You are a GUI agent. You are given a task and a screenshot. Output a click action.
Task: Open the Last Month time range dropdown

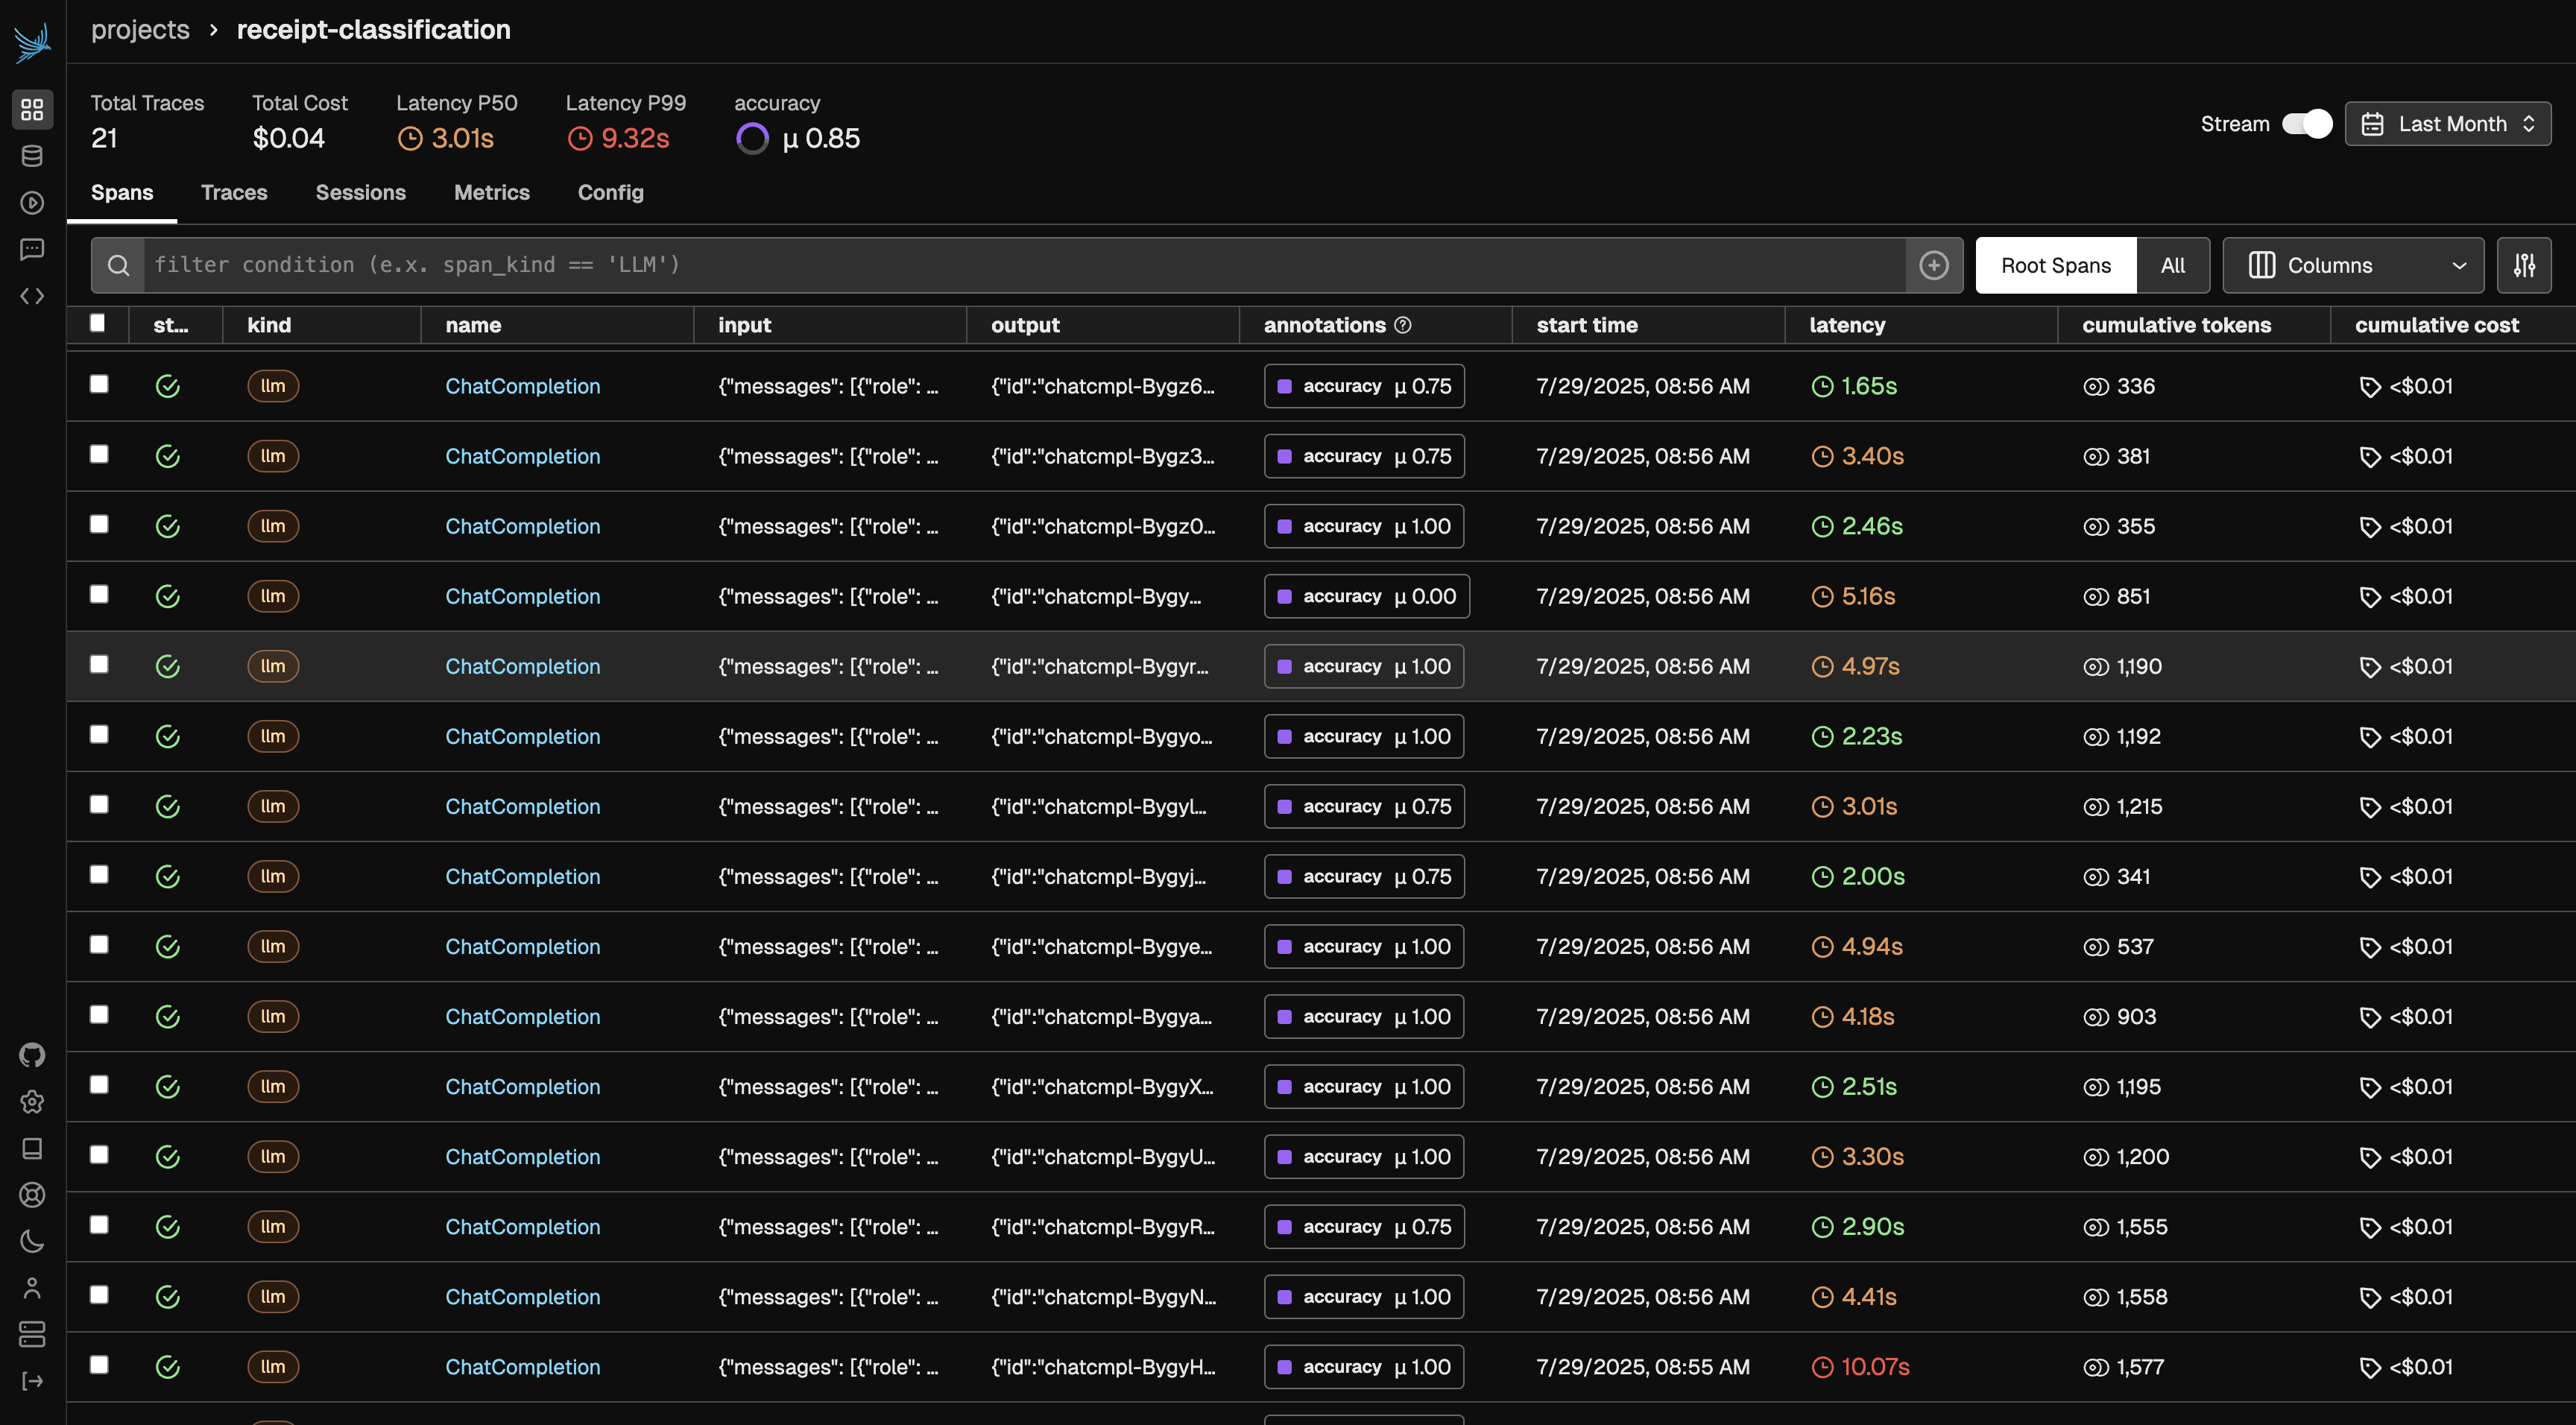[2447, 124]
